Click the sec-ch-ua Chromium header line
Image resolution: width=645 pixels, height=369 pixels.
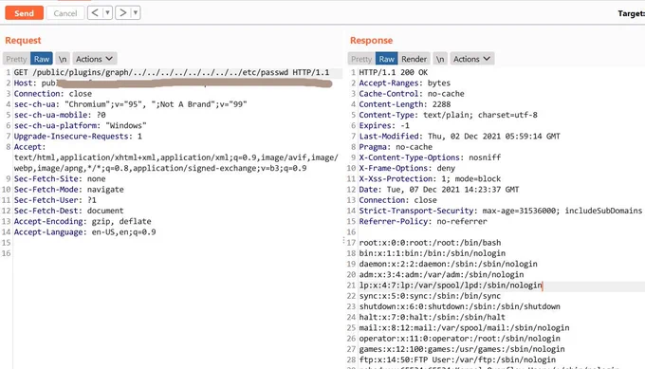pos(130,104)
